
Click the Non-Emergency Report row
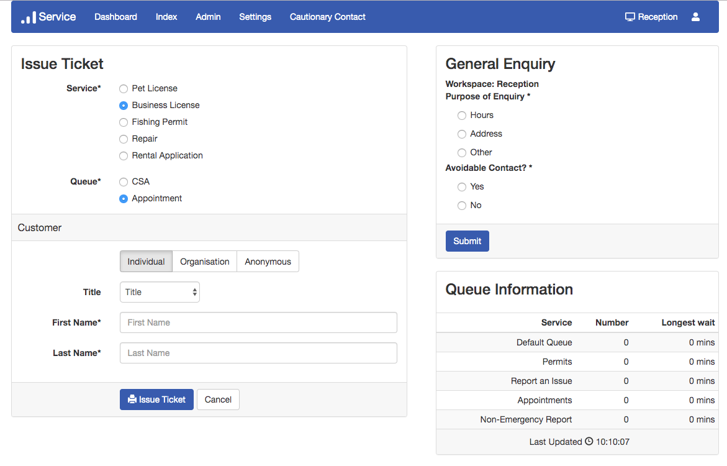click(x=577, y=419)
